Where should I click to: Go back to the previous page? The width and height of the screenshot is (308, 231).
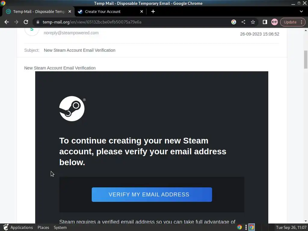tap(7, 22)
